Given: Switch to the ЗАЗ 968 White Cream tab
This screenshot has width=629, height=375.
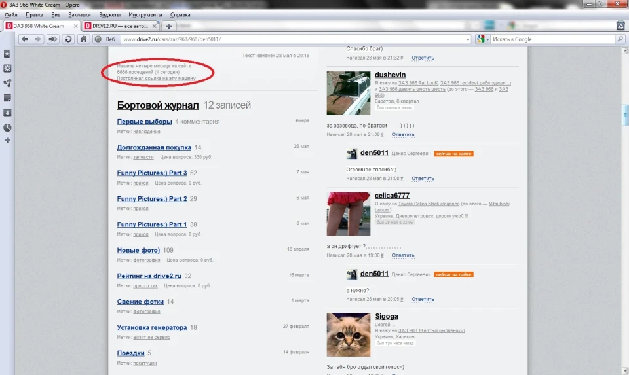Looking at the screenshot, I should [x=42, y=26].
